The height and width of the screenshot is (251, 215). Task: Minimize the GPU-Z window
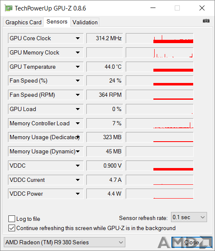click(x=153, y=8)
